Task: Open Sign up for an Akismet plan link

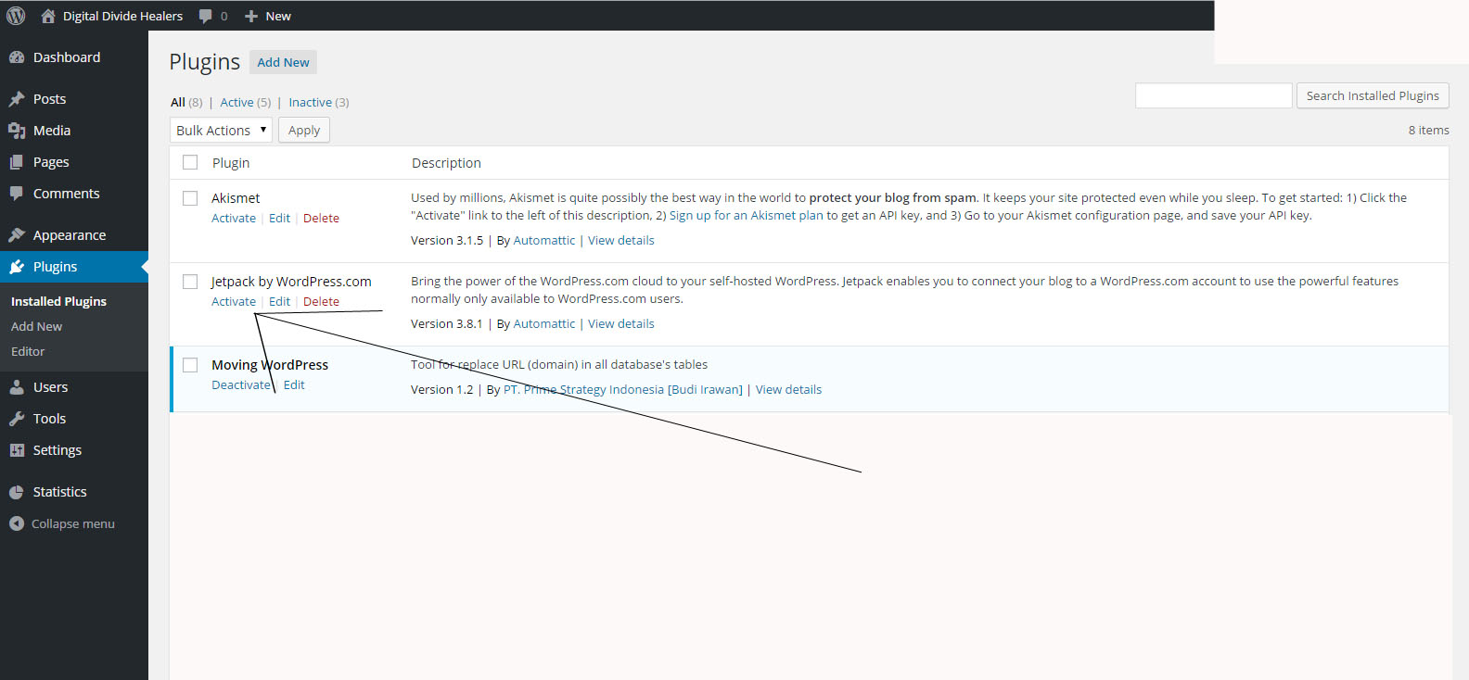Action: [x=747, y=215]
